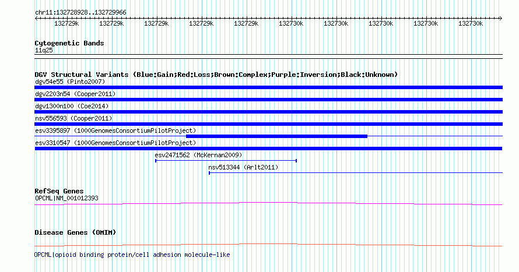Image resolution: width=519 pixels, height=272 pixels.
Task: Click the first 132729k ruler tick label
Action: pyautogui.click(x=66, y=24)
